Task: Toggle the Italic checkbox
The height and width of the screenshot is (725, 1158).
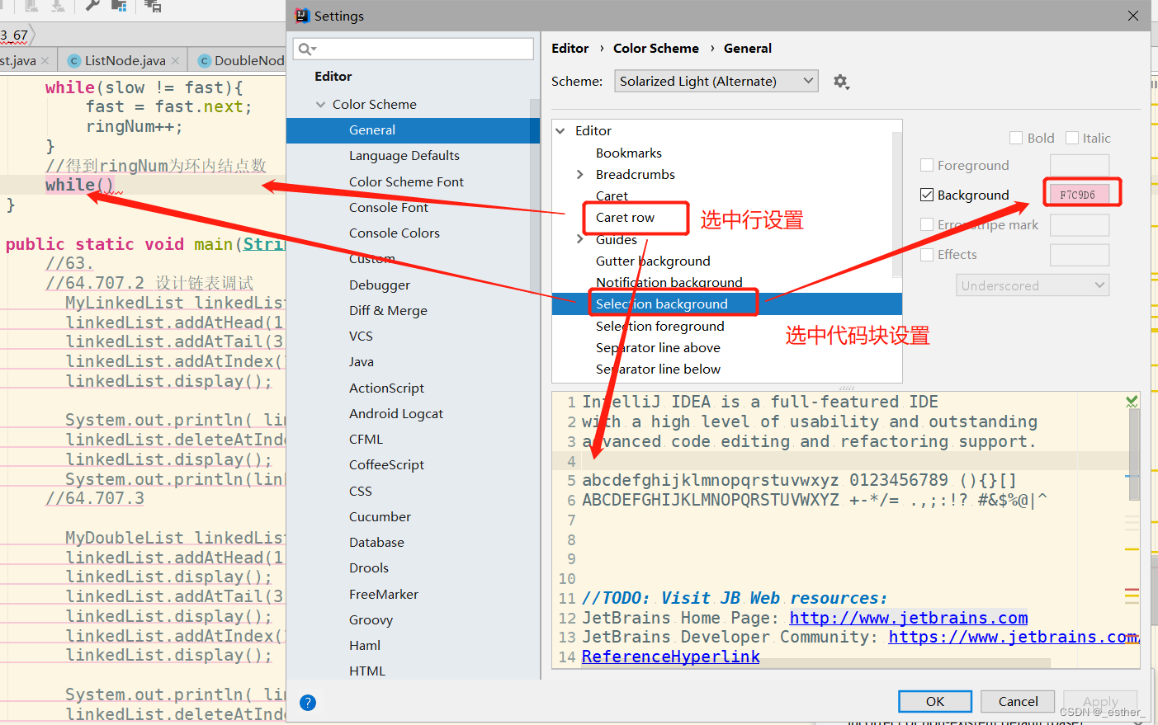Action: [1072, 139]
